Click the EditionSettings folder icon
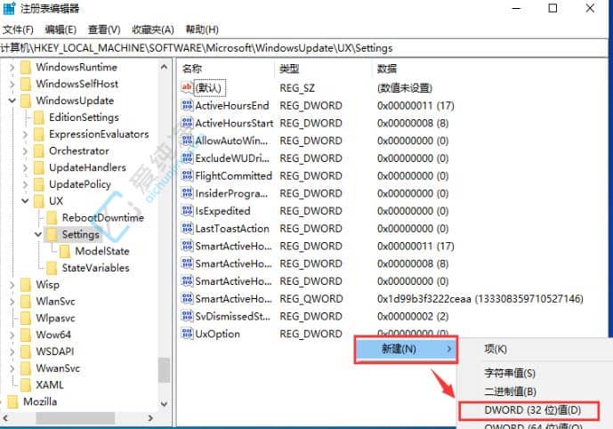This screenshot has height=429, width=613. 39,117
